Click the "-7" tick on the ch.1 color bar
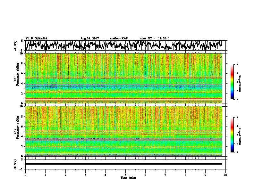Image resolution: width=254 pixels, height=196 pixels. coord(236,99)
